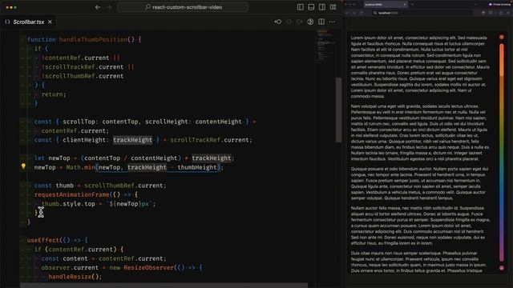Click the useEffect call line
Image resolution: width=513 pixels, height=288 pixels.
(57, 240)
